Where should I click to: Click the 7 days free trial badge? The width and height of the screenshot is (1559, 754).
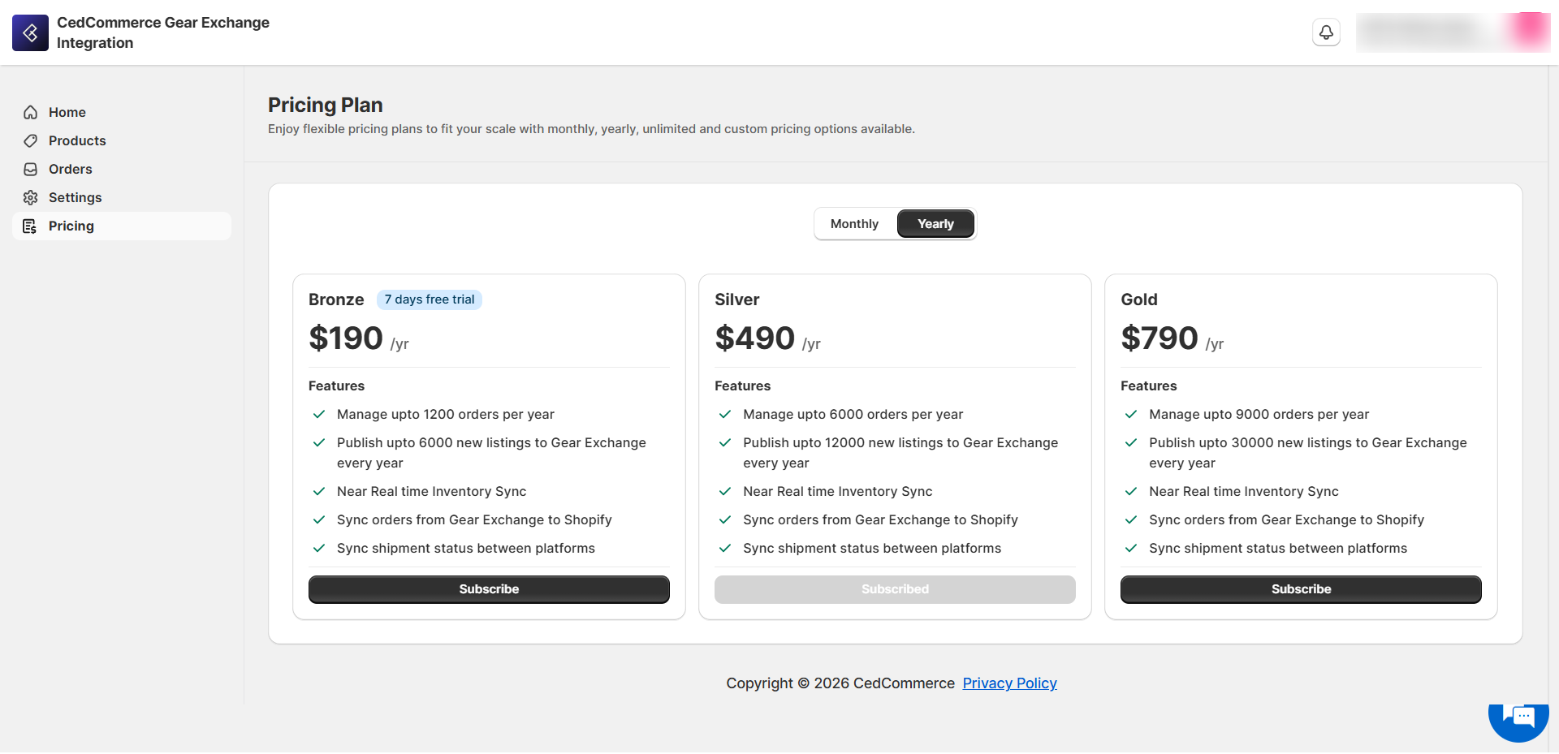coord(429,299)
